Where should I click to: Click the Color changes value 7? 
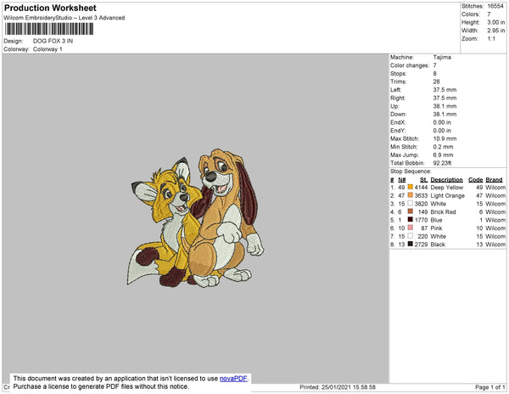click(x=434, y=65)
